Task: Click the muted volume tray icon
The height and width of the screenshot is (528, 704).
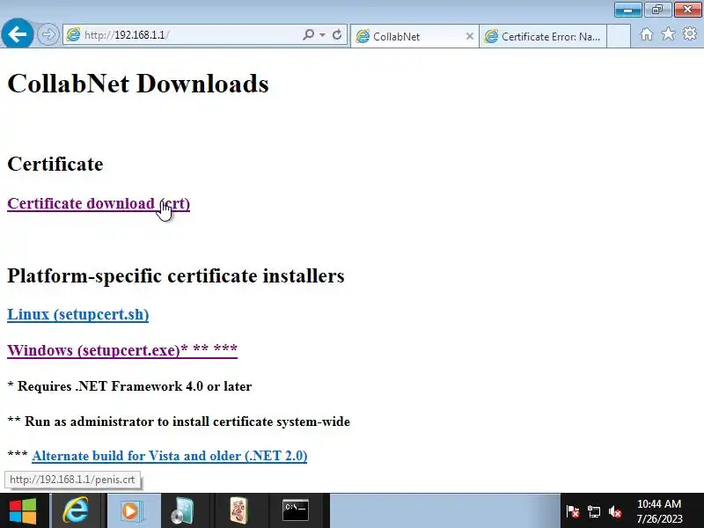Action: coord(615,511)
